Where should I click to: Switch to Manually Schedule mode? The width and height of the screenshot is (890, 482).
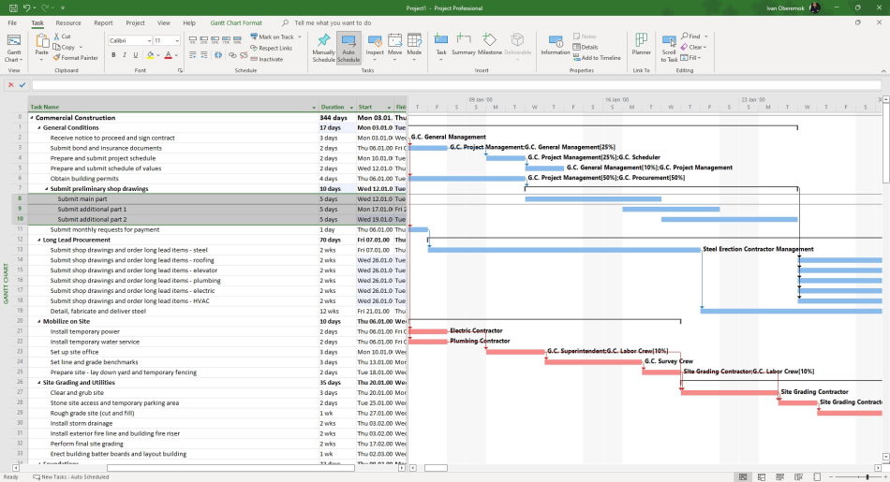point(323,48)
